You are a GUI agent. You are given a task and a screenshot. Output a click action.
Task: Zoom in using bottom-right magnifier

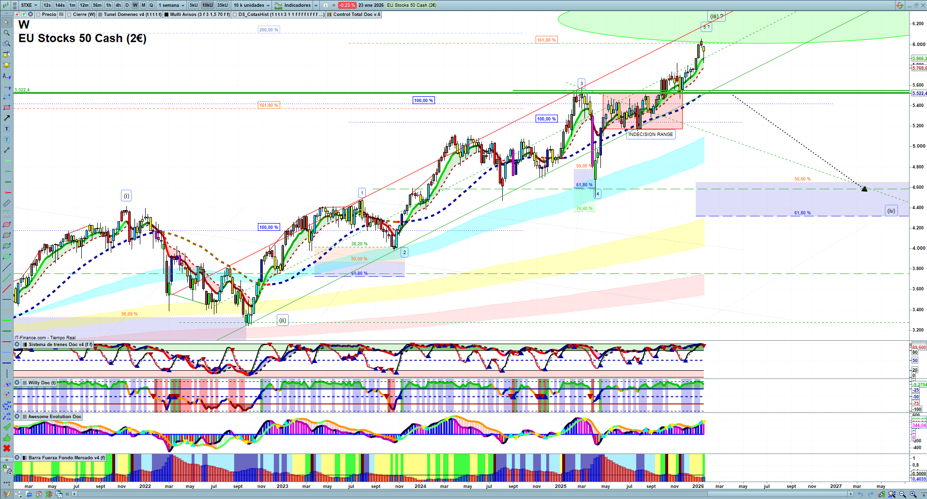point(913,494)
